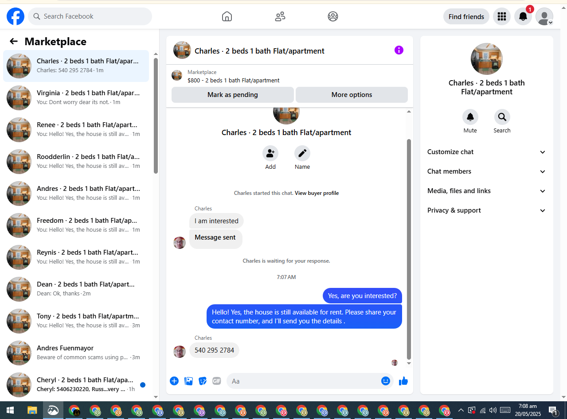Click the Aa message input field
This screenshot has height=419, width=567.
tap(304, 381)
